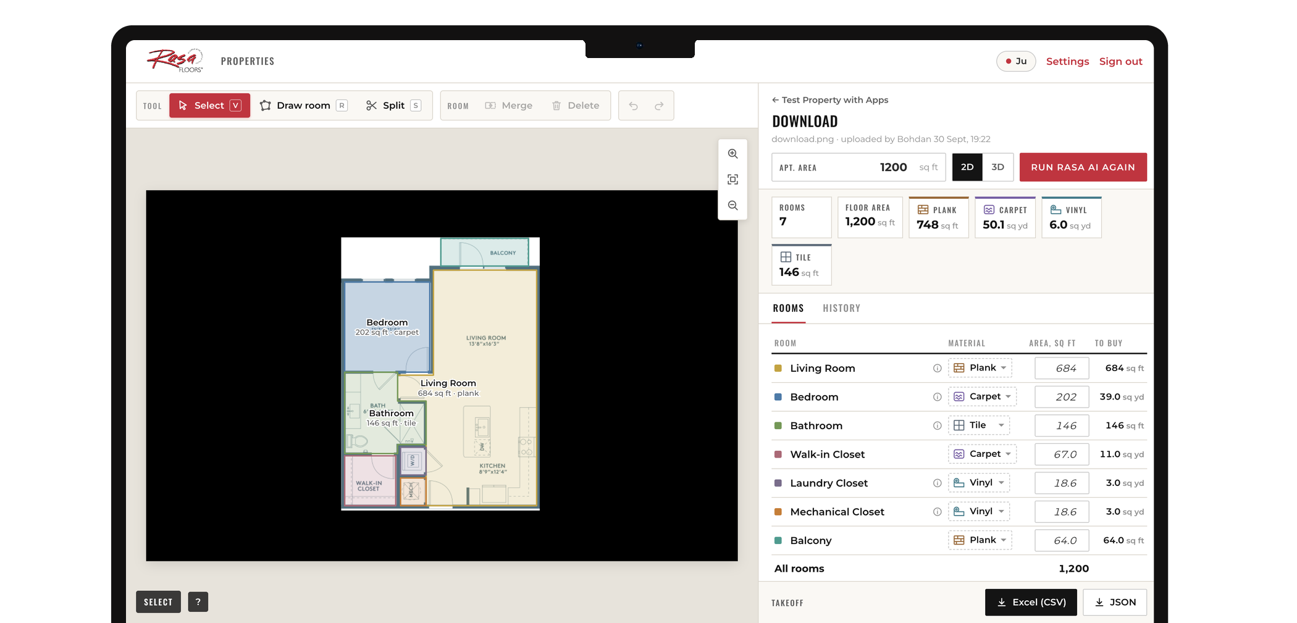The height and width of the screenshot is (623, 1297).
Task: Click the info icon for Mechanical Closet
Action: (x=937, y=512)
